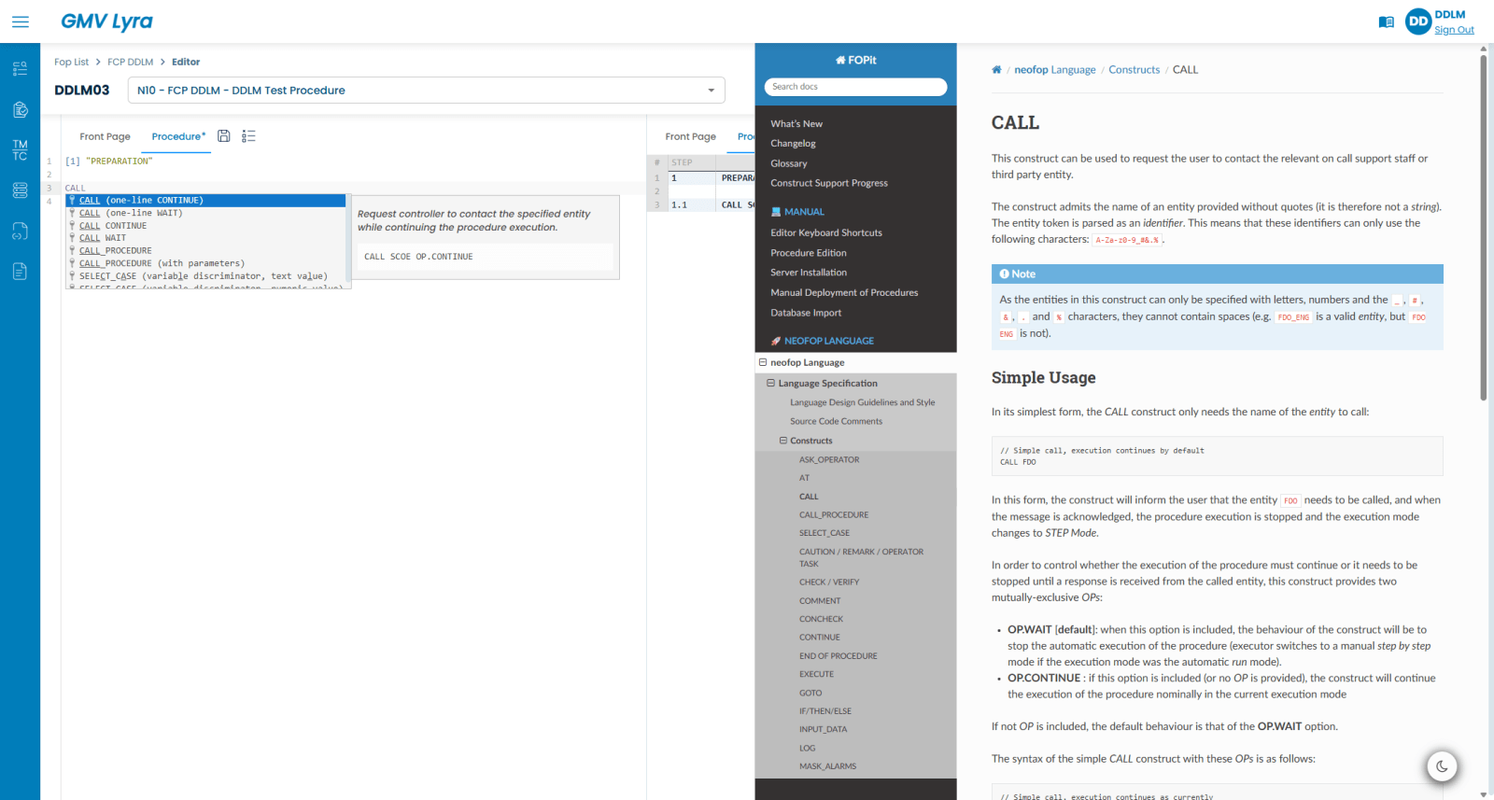The image size is (1494, 800).
Task: Click the Sign Out link
Action: coord(1454,30)
